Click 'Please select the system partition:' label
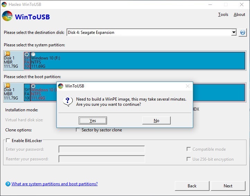This screenshot has width=250, height=196. pyautogui.click(x=34, y=45)
